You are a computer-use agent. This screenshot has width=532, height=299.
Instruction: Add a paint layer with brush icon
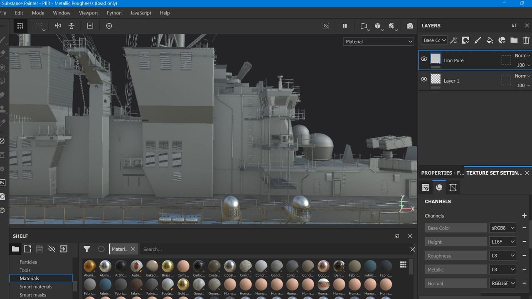(478, 40)
